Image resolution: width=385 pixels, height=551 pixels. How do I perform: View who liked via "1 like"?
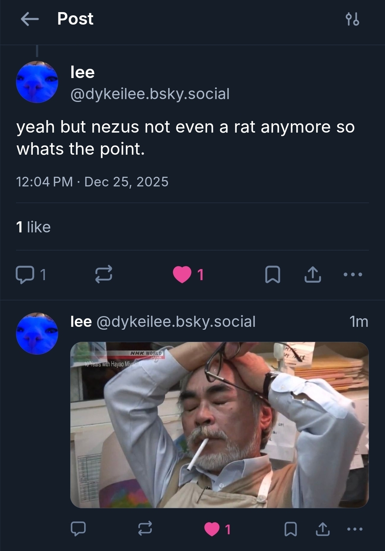pos(34,227)
